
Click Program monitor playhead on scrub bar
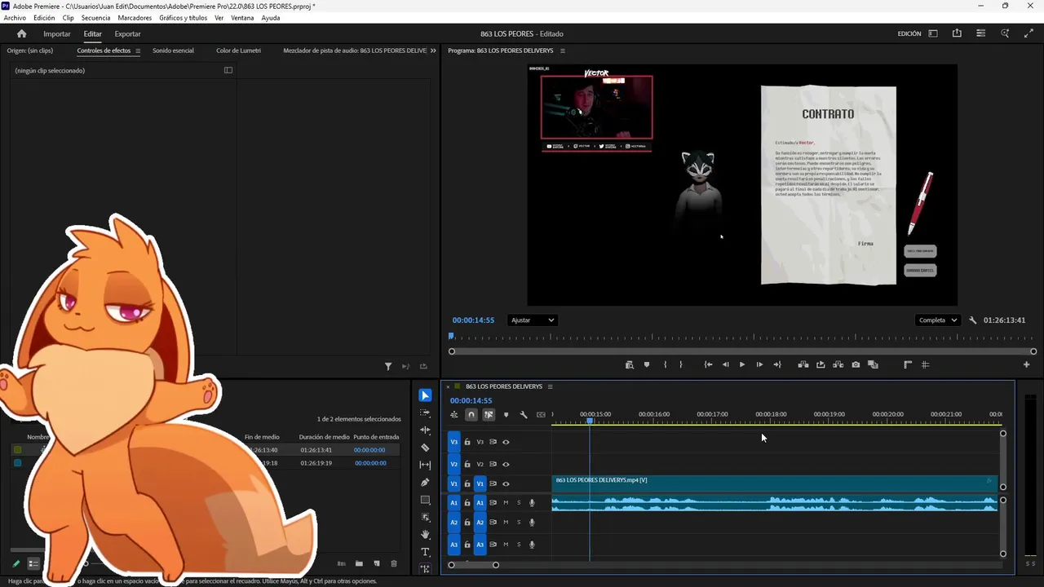[x=450, y=336]
